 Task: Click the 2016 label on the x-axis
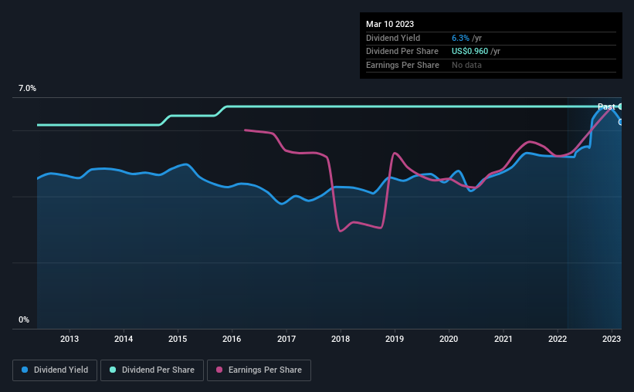(232, 338)
